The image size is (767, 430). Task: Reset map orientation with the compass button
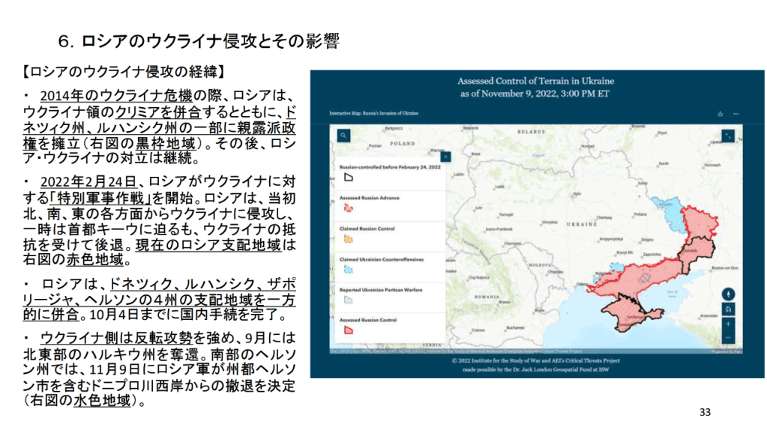pos(729,294)
